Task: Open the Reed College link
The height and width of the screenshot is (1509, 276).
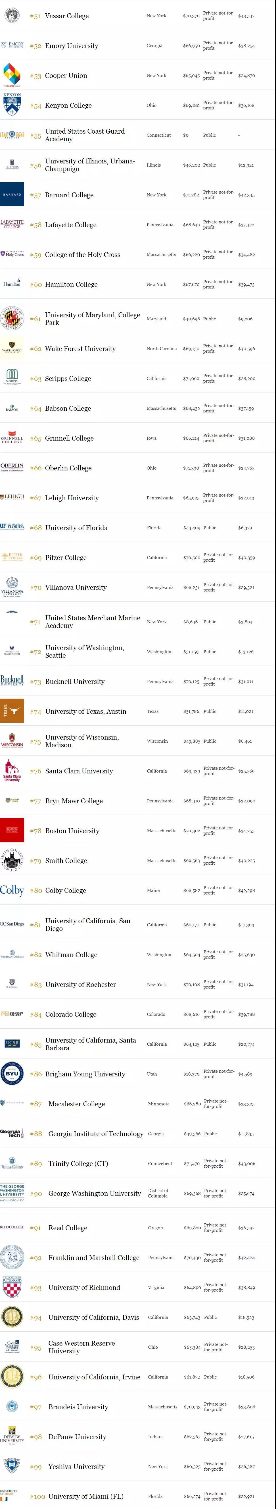Action: click(68, 1228)
